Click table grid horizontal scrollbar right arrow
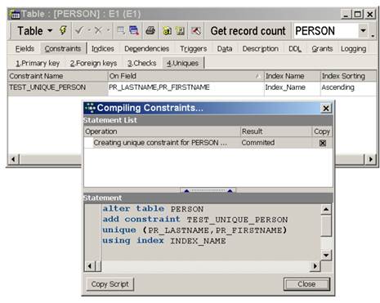The height and width of the screenshot is (303, 380). point(370,159)
